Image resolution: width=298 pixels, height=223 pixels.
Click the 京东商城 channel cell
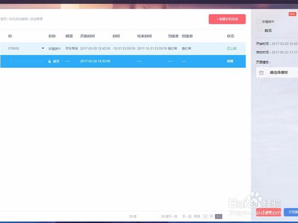72,48
